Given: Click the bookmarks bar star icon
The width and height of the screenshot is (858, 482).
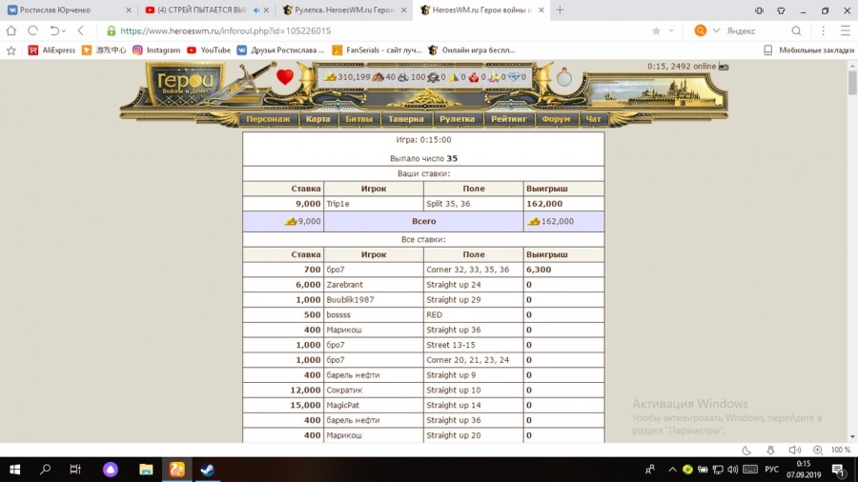Looking at the screenshot, I should 10,50.
